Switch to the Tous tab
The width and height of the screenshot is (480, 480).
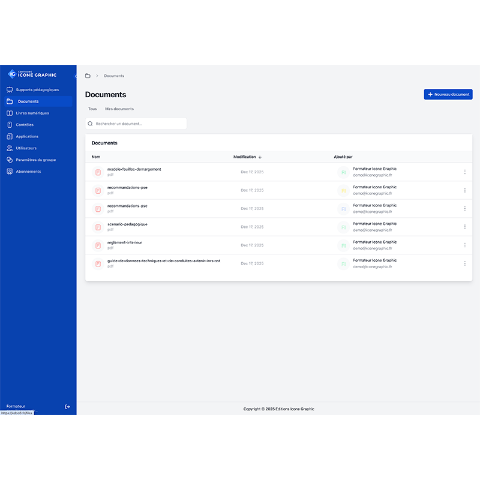click(x=92, y=109)
